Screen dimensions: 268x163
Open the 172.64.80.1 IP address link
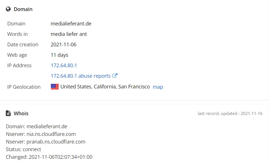(64, 65)
